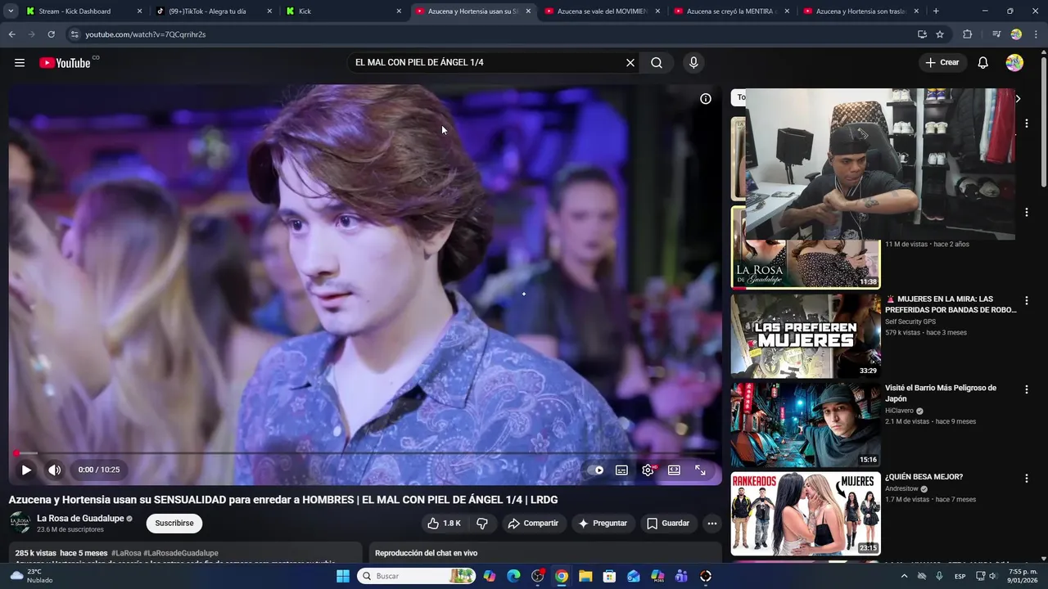
Task: Open a new browser tab
Action: [936, 11]
